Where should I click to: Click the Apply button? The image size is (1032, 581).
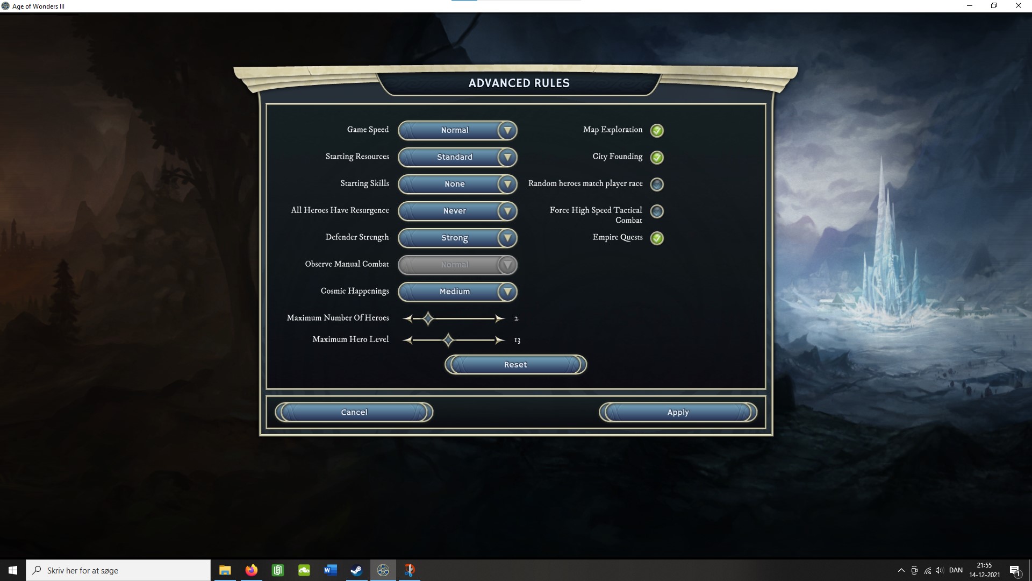click(678, 412)
